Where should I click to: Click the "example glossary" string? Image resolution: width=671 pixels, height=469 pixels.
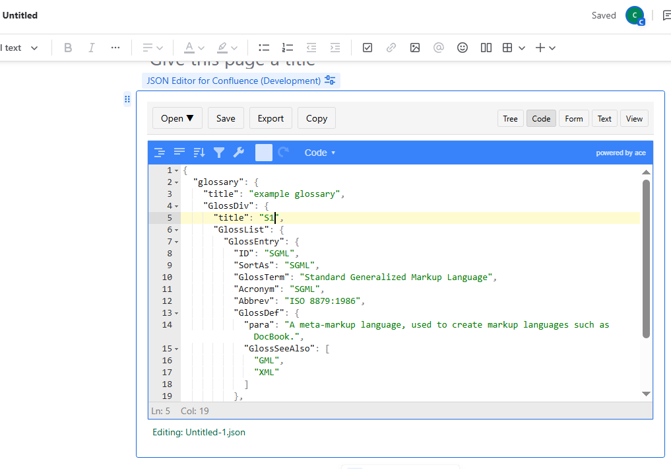pos(294,194)
